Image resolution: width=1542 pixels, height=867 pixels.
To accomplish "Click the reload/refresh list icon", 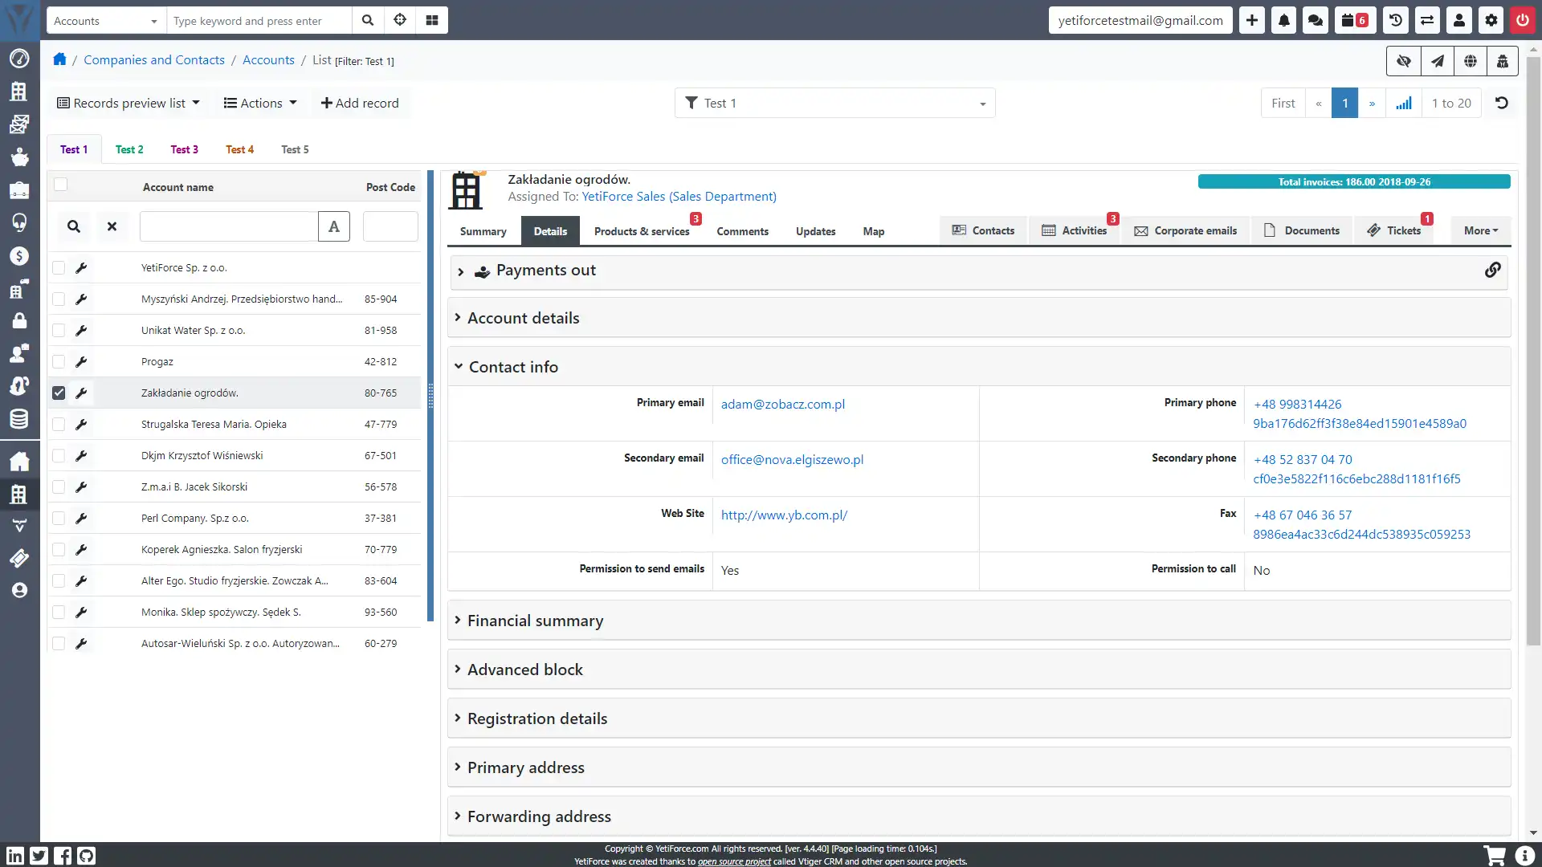I will click(x=1502, y=103).
